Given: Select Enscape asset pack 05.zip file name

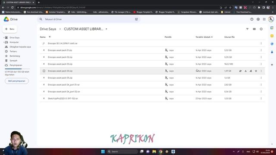Looking at the screenshot, I should pos(60,78).
